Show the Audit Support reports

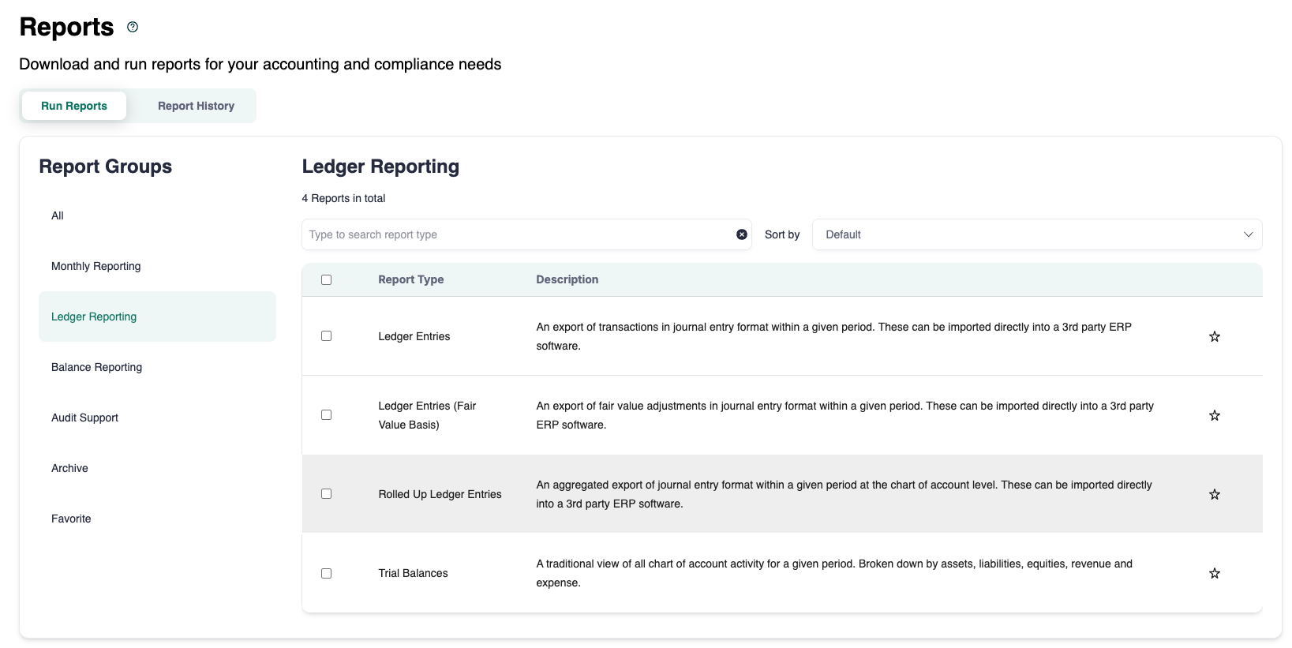click(x=85, y=418)
